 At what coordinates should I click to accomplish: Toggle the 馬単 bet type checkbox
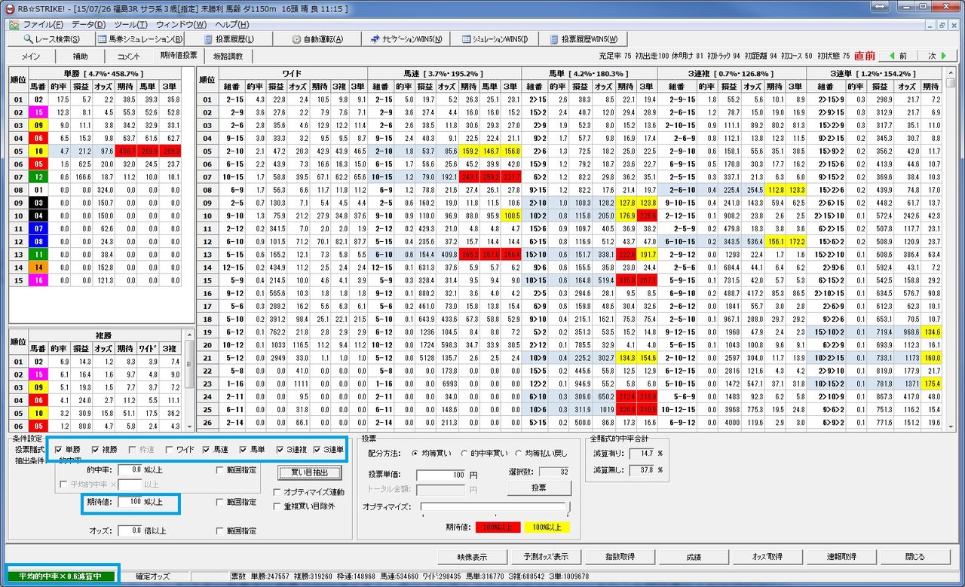[253, 450]
